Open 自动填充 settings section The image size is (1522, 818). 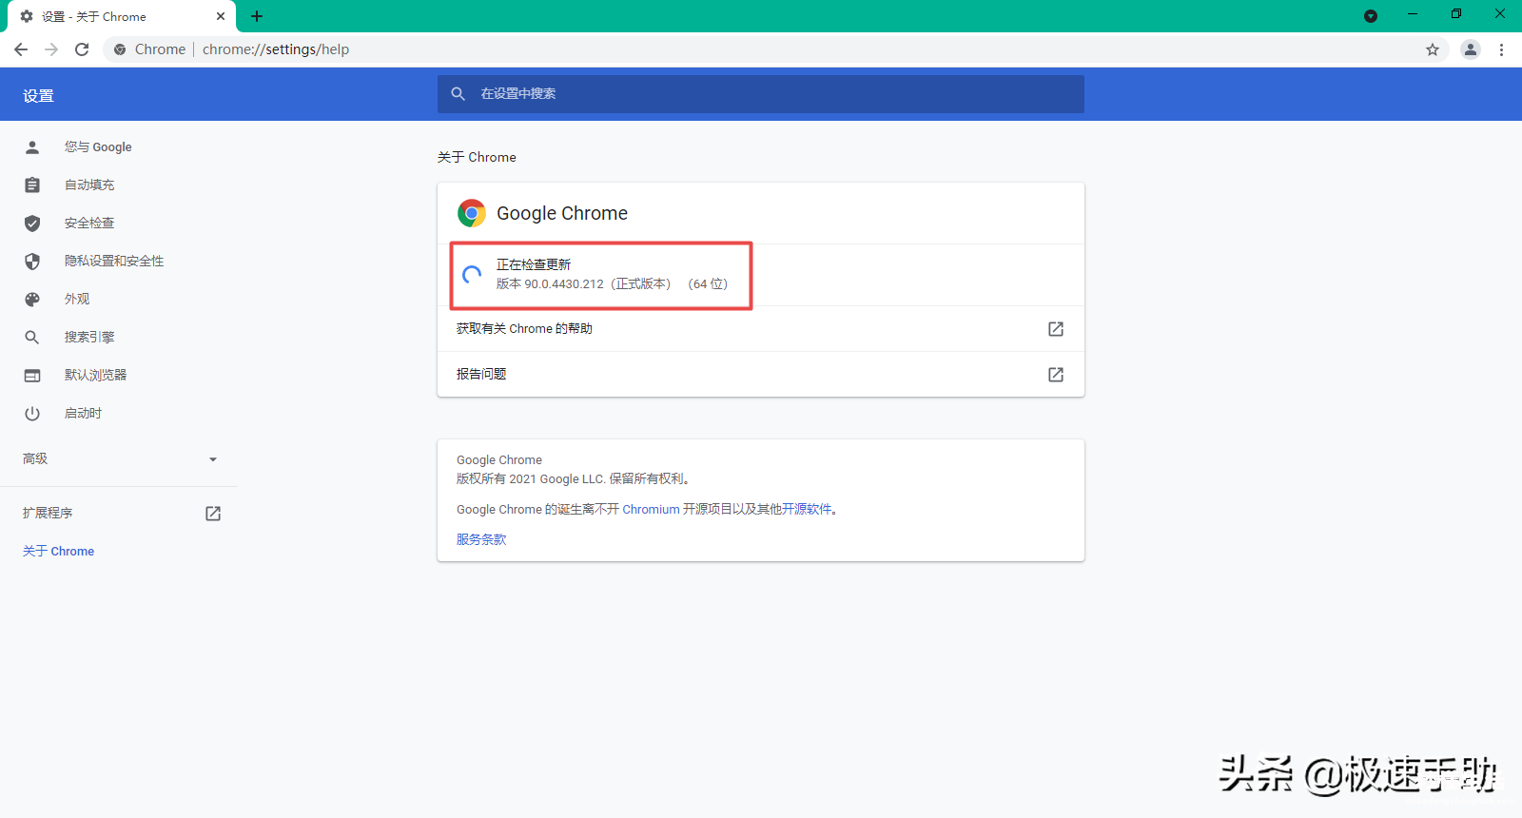pyautogui.click(x=89, y=185)
